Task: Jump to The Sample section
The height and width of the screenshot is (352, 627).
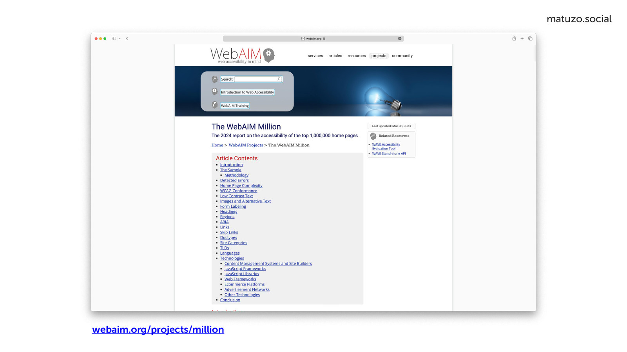Action: coord(230,170)
